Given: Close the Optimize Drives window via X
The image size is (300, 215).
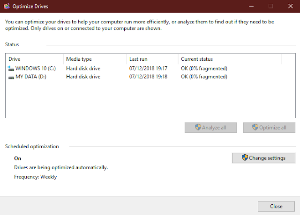Looking at the screenshot, I should [291, 6].
